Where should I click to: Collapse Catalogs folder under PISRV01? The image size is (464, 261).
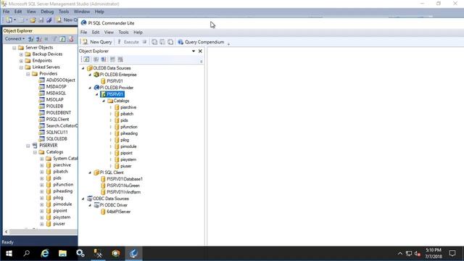(x=104, y=101)
